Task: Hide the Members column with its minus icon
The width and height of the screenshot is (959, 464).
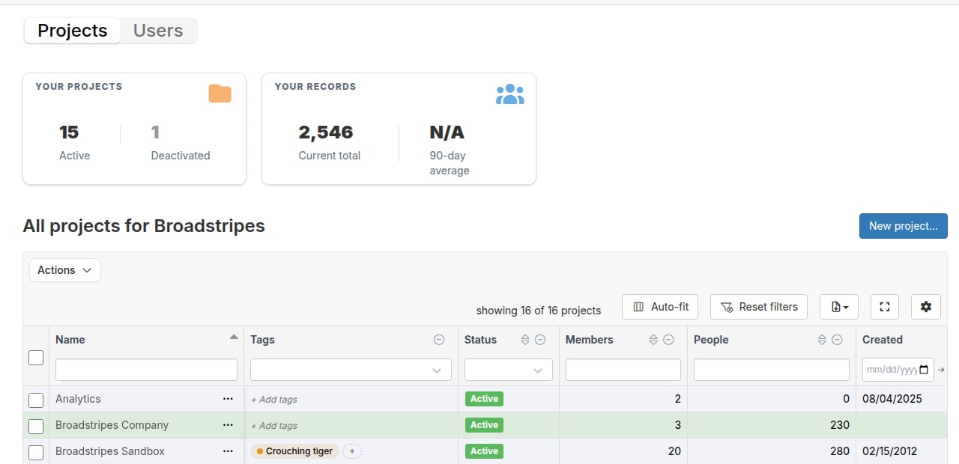Action: [668, 340]
